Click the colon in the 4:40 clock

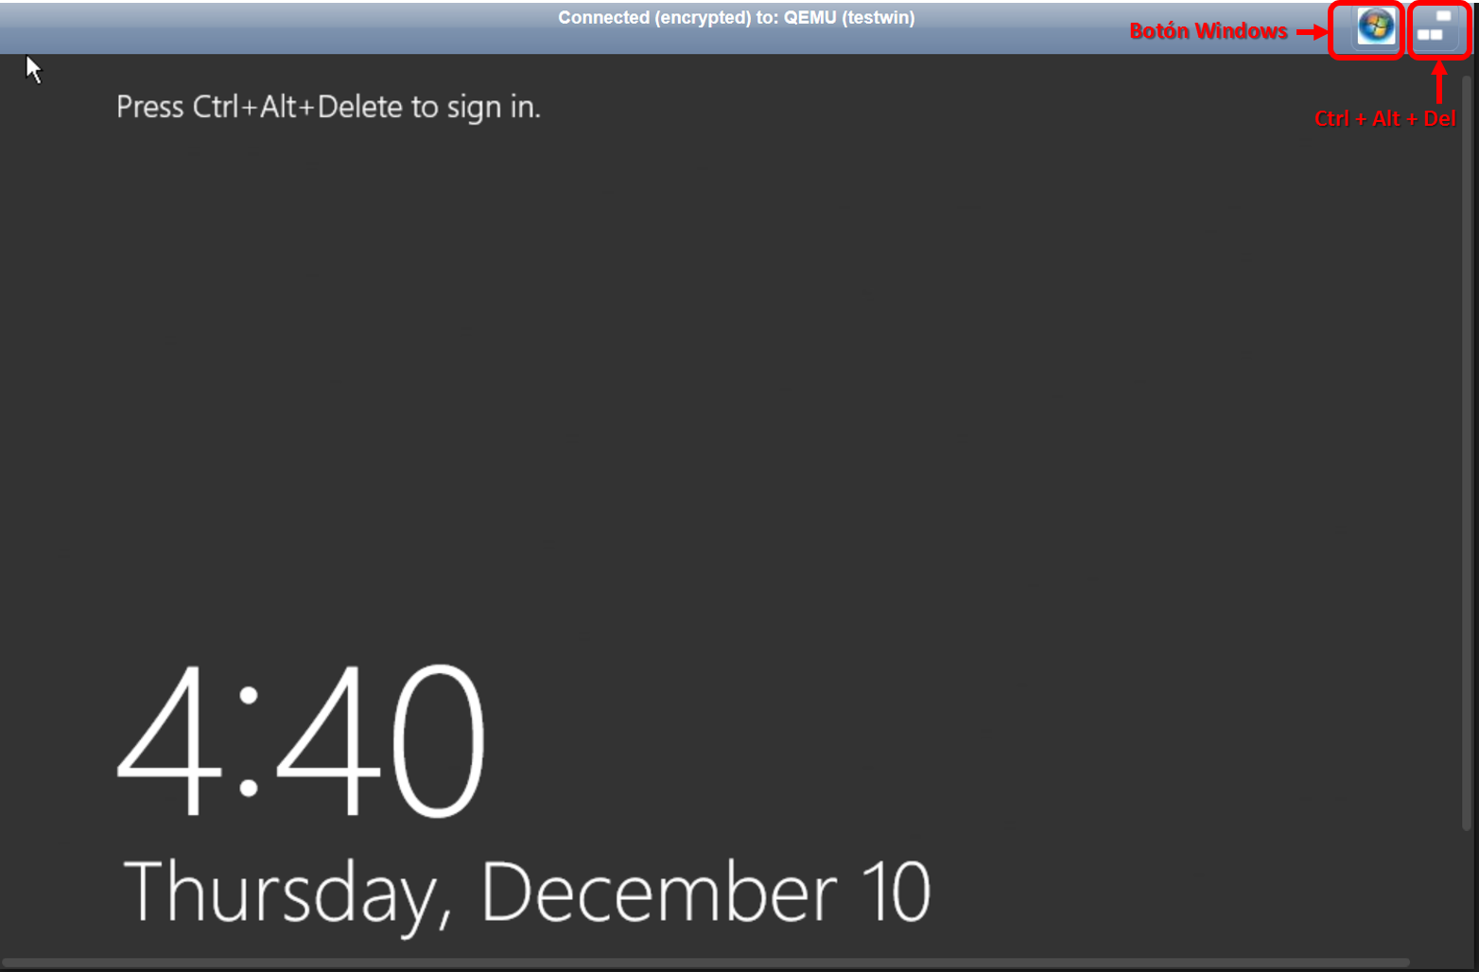point(249,741)
